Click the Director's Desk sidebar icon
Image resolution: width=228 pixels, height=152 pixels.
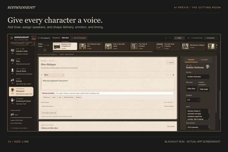pos(12,50)
